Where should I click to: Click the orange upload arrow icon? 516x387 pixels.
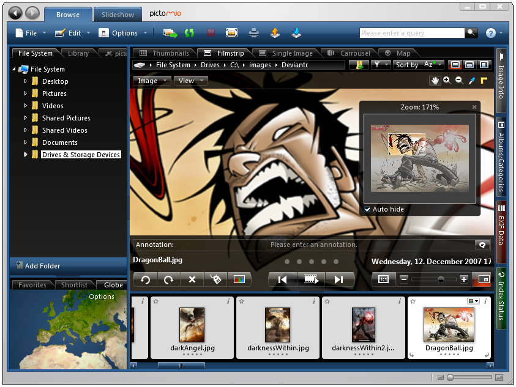(x=275, y=33)
